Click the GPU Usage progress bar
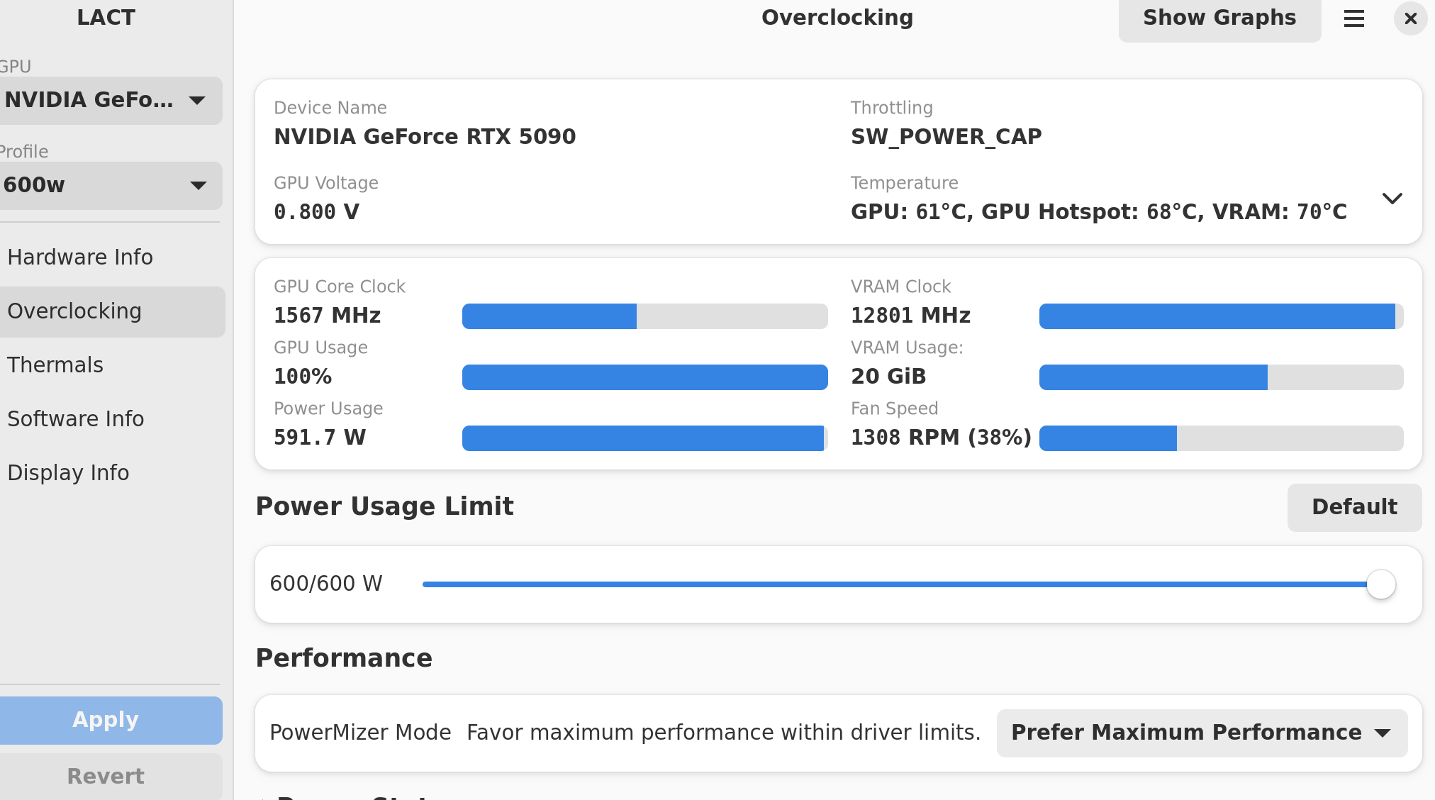This screenshot has height=800, width=1435. [x=644, y=377]
